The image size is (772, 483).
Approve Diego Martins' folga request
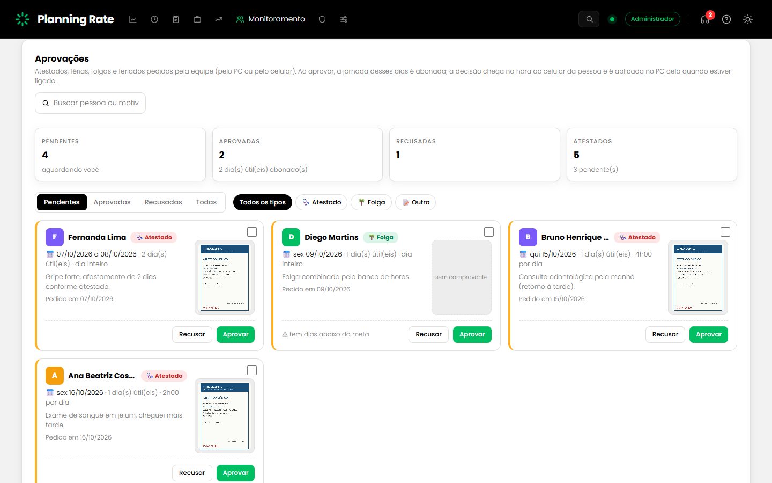click(472, 334)
